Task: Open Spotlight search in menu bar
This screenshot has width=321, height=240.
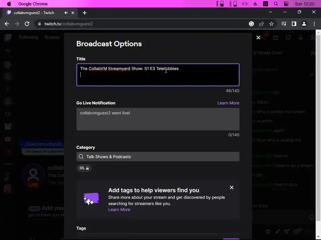Action: click(x=276, y=4)
